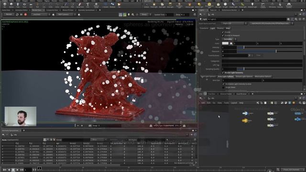The height and width of the screenshot is (172, 306).
Task: Switch to the Performance Monitor tab
Action: (x=229, y=10)
